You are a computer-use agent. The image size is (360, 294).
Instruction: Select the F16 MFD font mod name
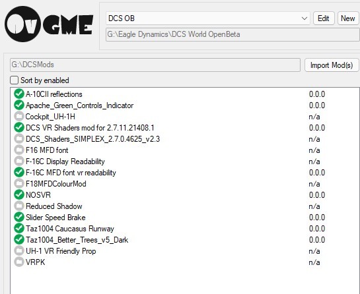[47, 150]
